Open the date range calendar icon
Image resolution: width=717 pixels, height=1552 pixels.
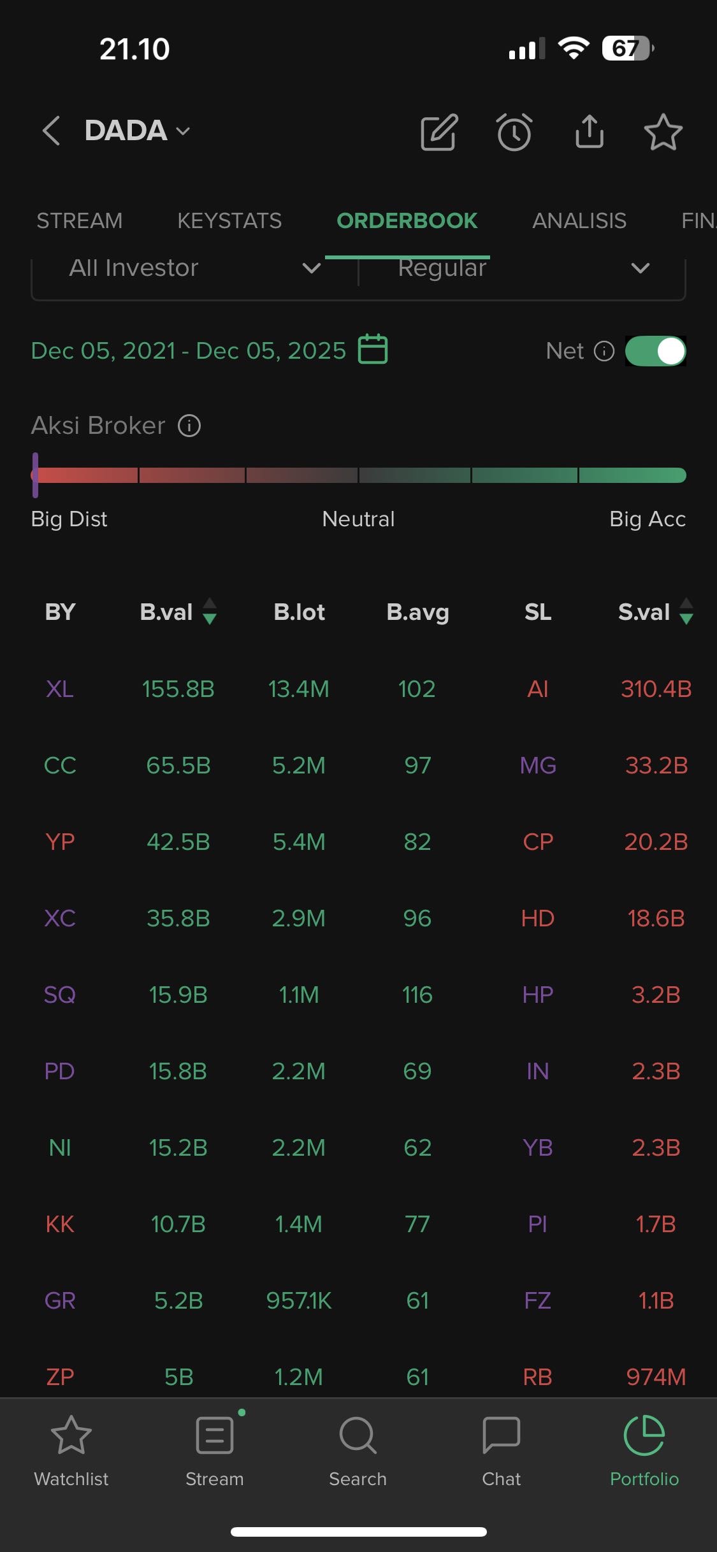click(373, 350)
